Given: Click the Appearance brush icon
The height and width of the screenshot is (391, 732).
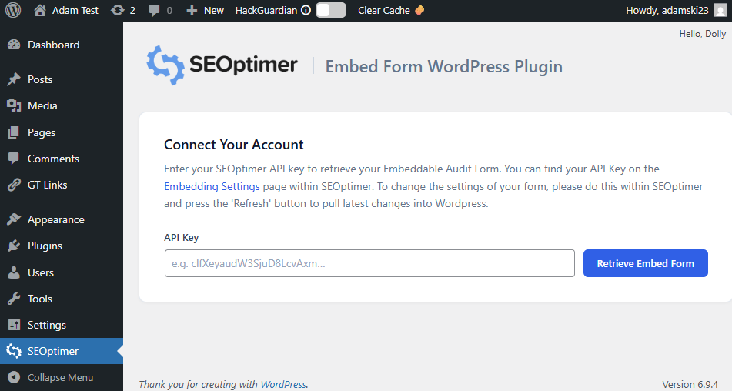Looking at the screenshot, I should tap(14, 219).
